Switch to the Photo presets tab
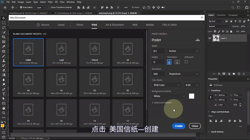Screen dimensions: 250x140 (80, 25)
